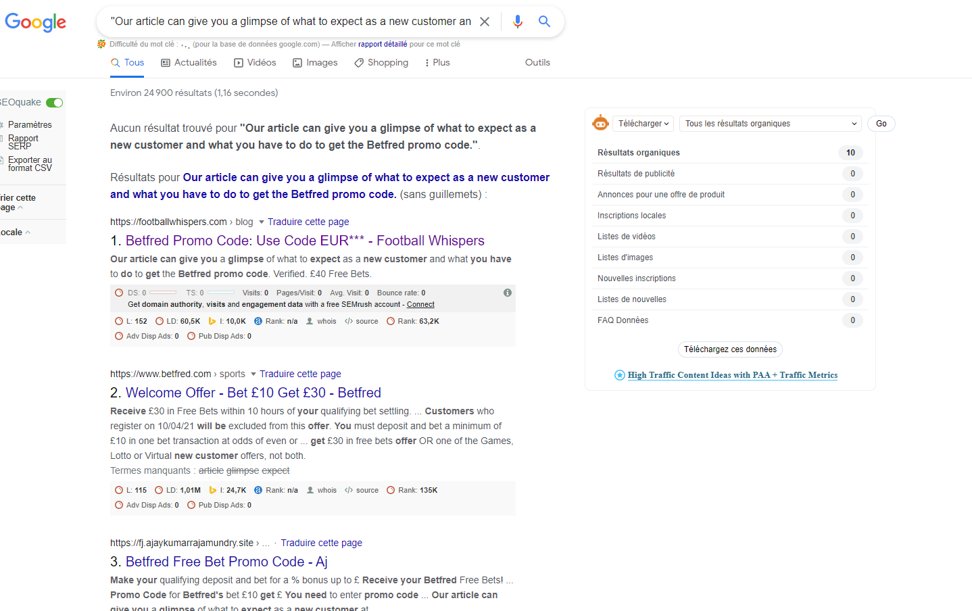
Task: Switch to the Actualités tab
Action: [189, 63]
